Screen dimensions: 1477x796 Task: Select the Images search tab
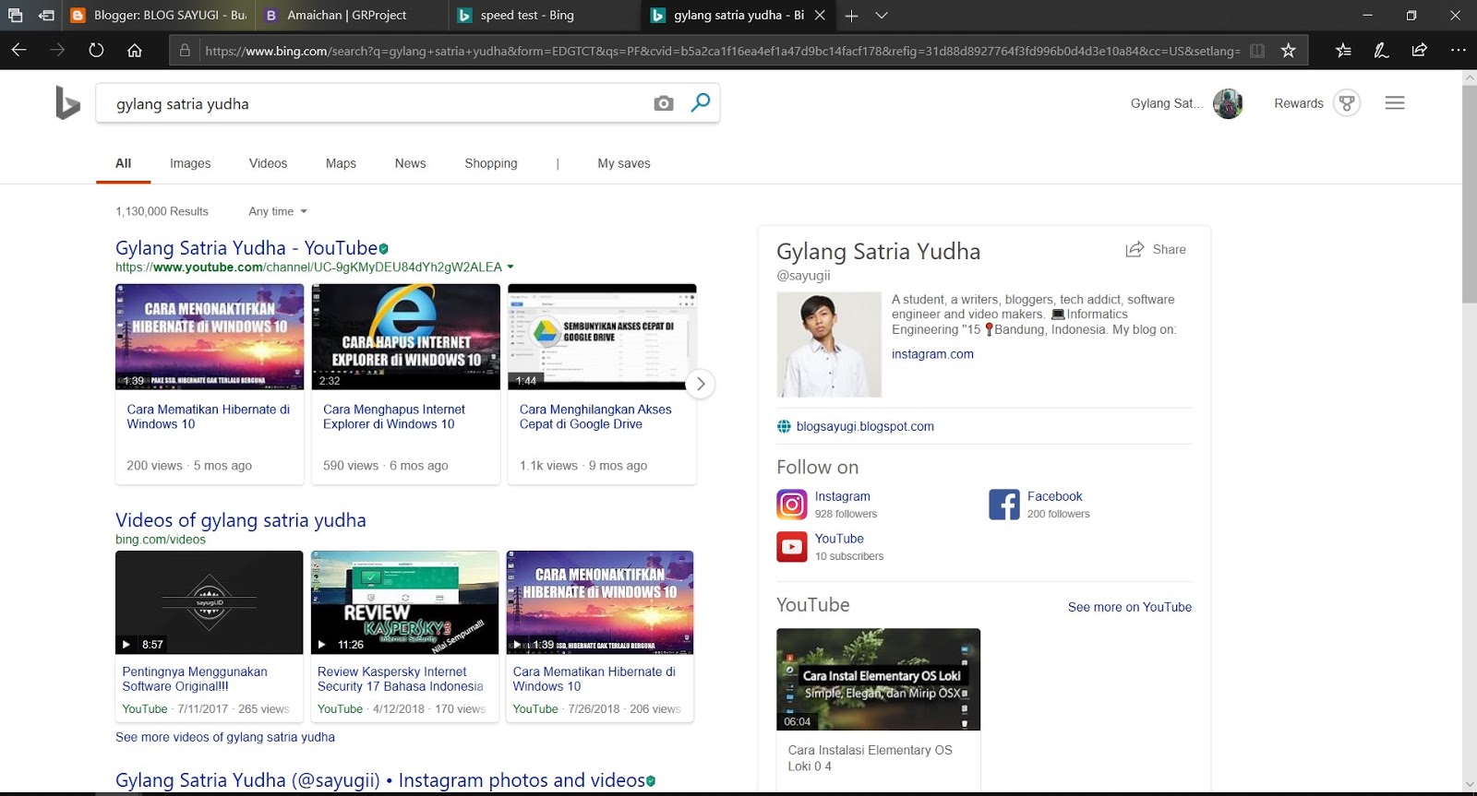[x=190, y=163]
